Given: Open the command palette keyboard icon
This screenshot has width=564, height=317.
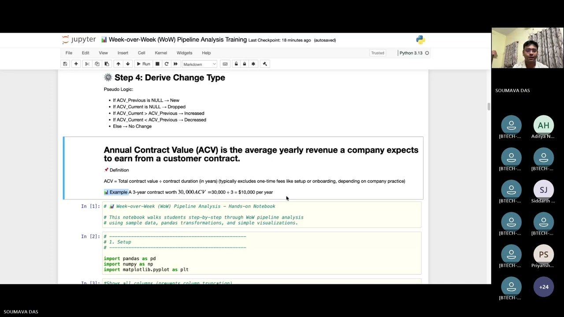Looking at the screenshot, I should pos(225,64).
